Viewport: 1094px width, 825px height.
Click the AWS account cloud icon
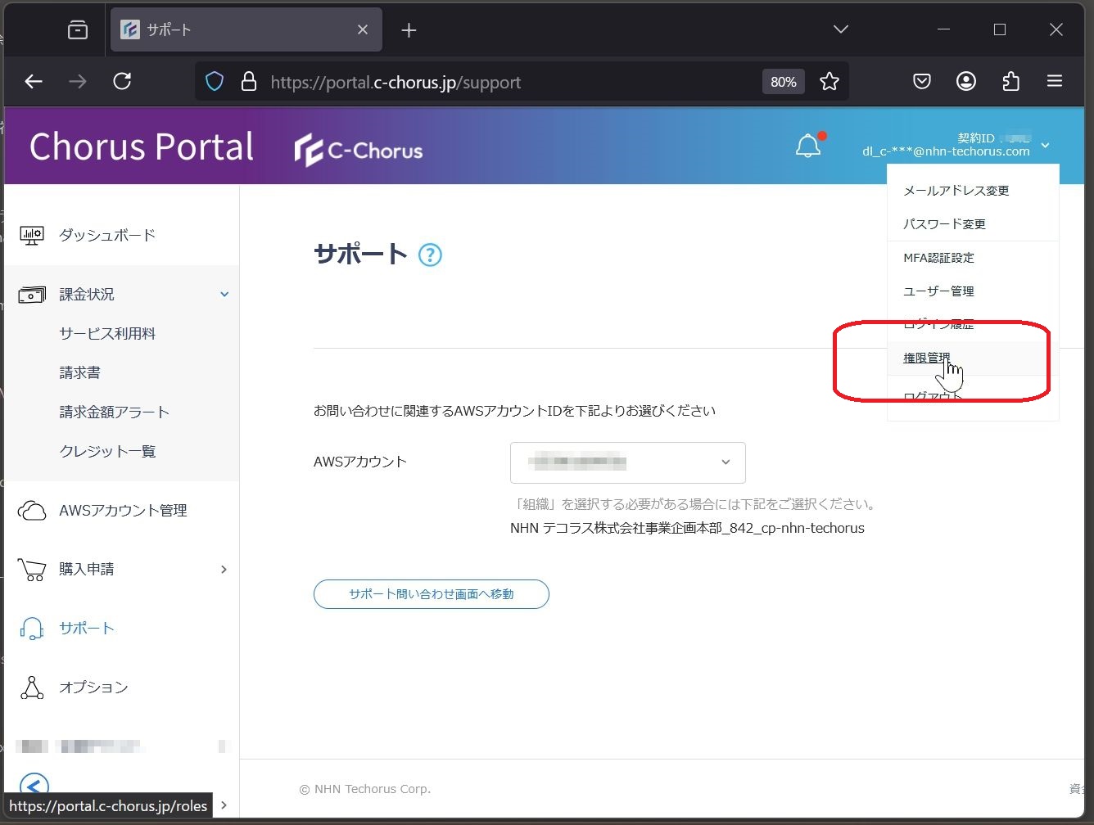coord(32,511)
